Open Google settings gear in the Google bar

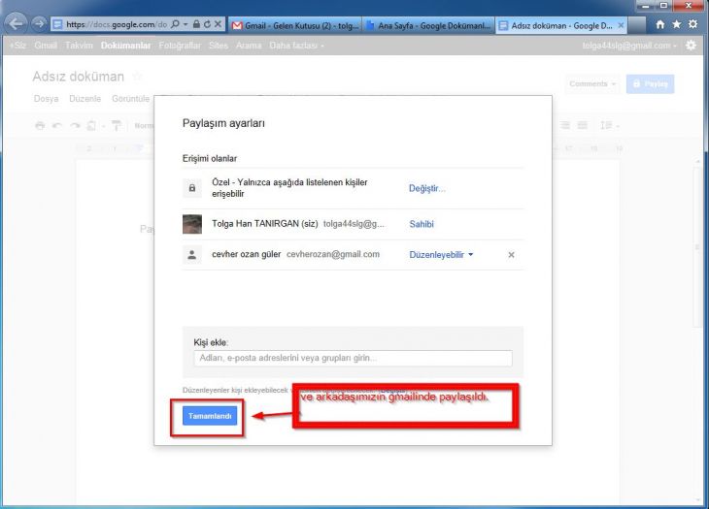point(691,46)
